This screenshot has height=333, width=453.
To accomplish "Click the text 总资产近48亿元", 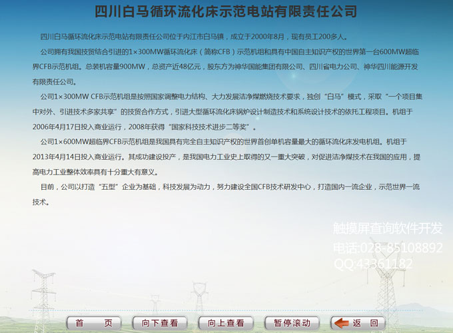I will (x=176, y=67).
